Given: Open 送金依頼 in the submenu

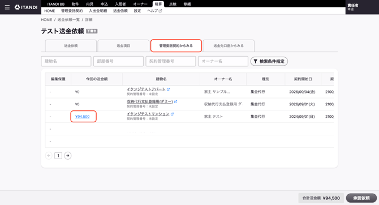Looking at the screenshot, I should click(120, 11).
